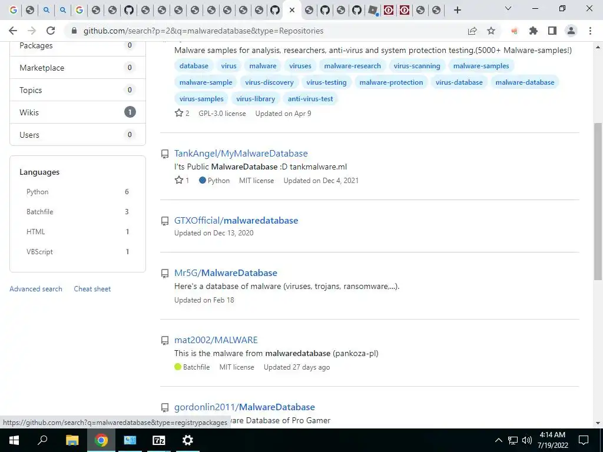Toggle the browser side panel icon
This screenshot has height=452, width=603.
(x=552, y=31)
